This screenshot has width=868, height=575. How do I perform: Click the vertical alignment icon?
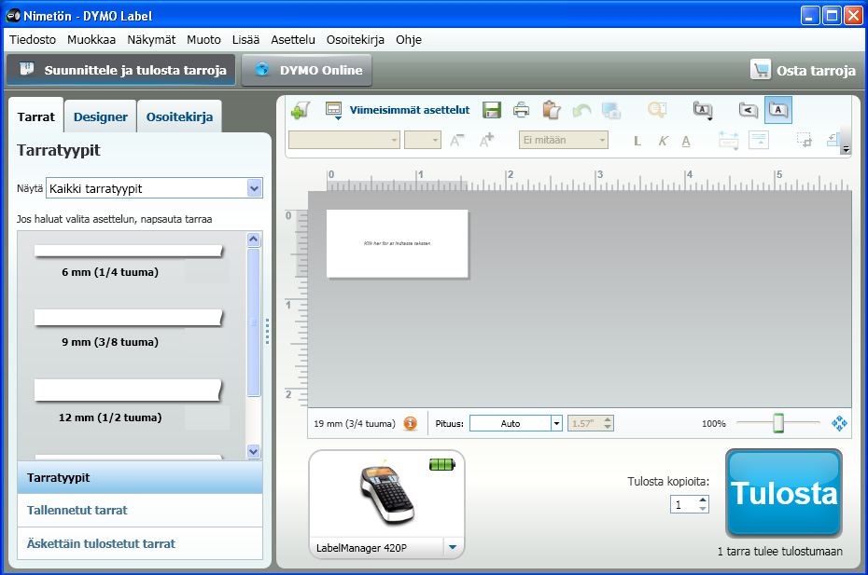(759, 140)
